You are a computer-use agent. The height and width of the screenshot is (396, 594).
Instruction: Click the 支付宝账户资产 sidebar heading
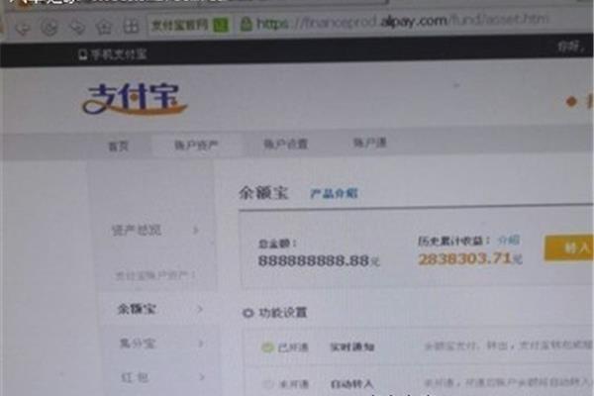(155, 275)
